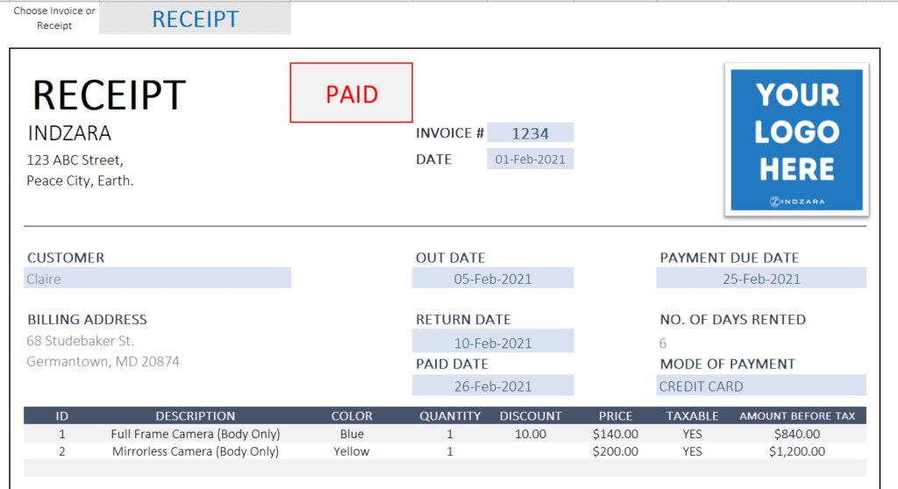Open the CREDIT CARD payment mode cell
This screenshot has height=489, width=898.
point(761,386)
